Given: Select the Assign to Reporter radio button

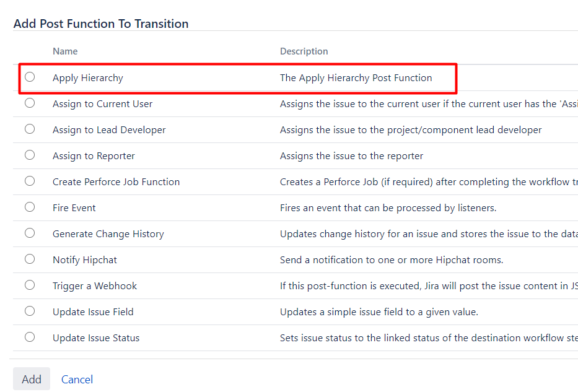Looking at the screenshot, I should point(30,155).
